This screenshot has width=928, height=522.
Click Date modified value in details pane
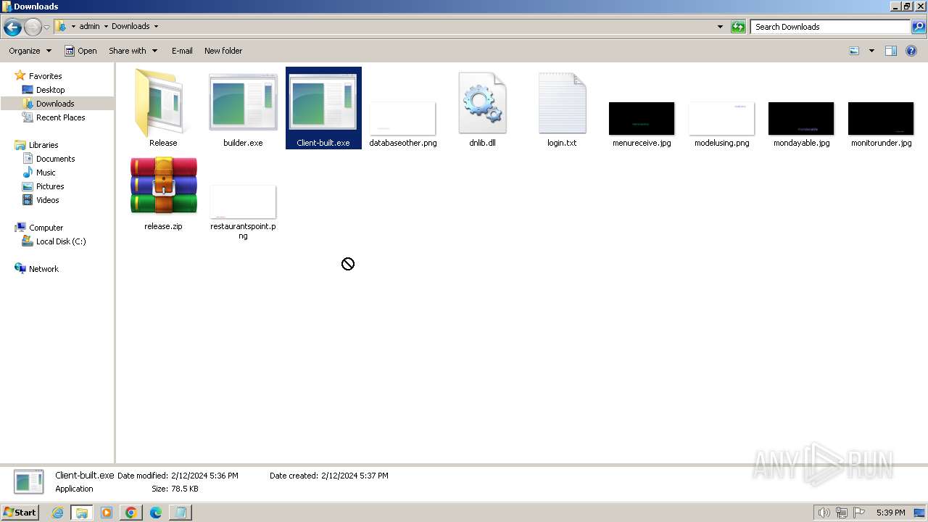[x=204, y=476]
